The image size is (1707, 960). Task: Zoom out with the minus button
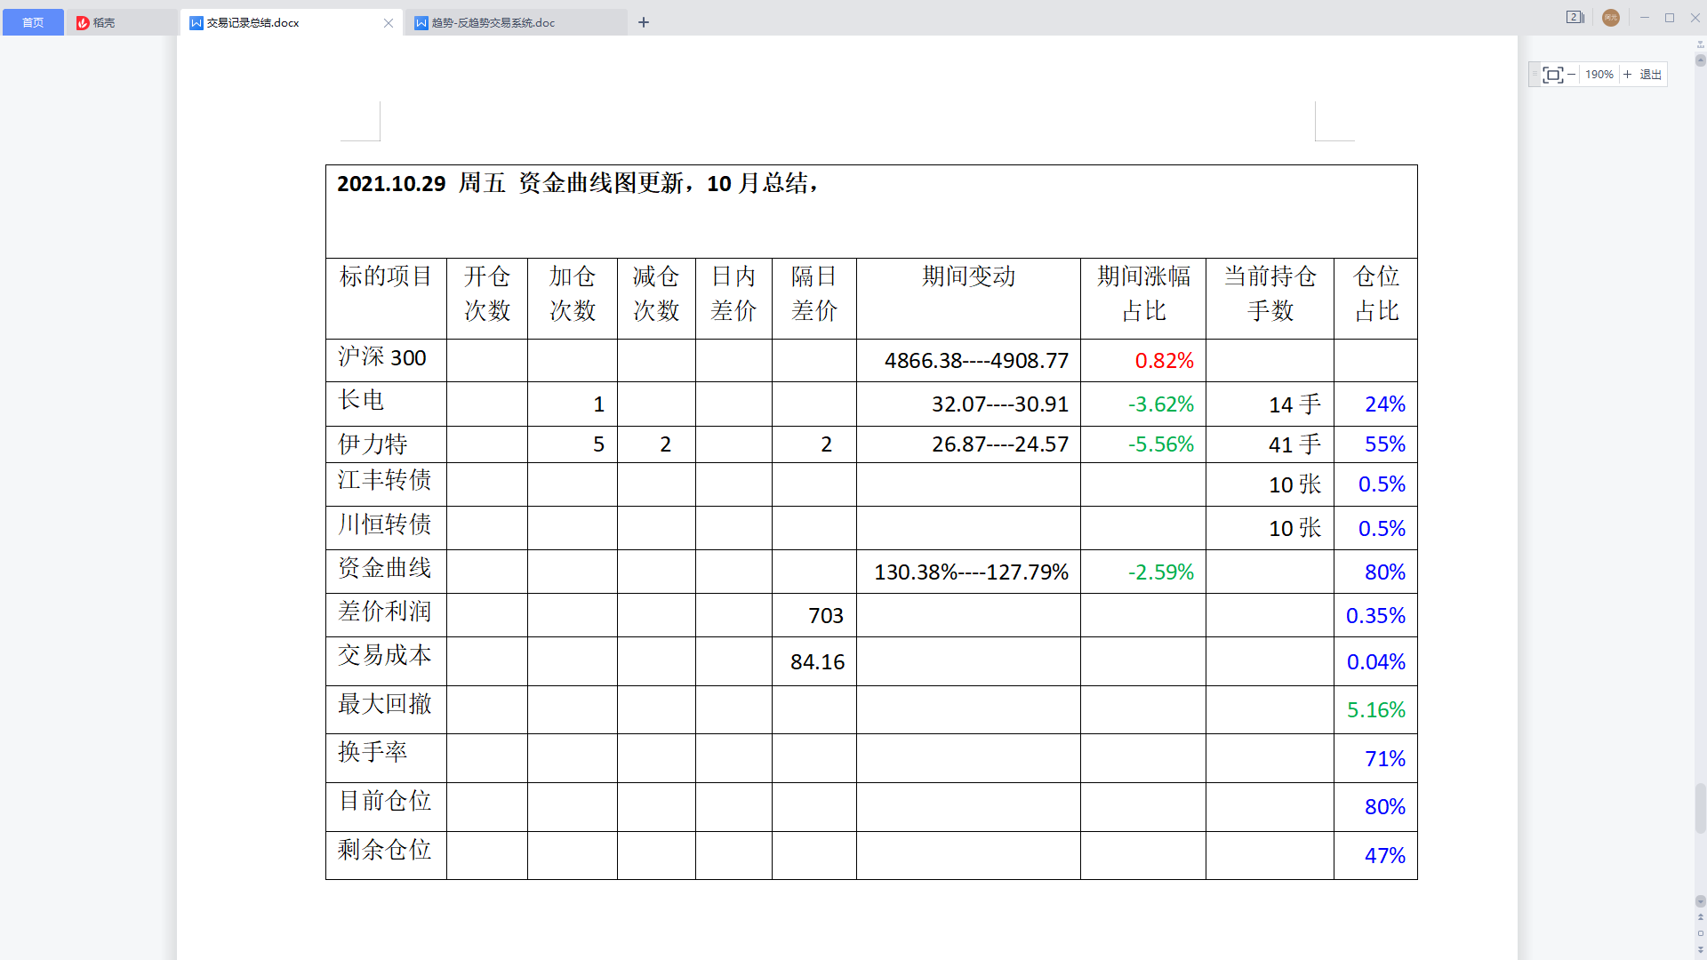[1572, 75]
